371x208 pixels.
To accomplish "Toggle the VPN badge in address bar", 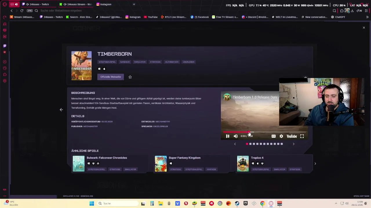I will coord(30,11).
